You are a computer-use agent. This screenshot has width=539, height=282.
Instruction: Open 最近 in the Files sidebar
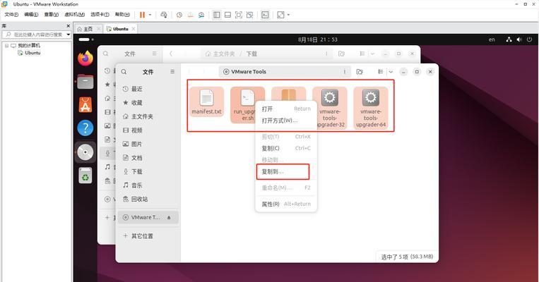click(x=148, y=89)
